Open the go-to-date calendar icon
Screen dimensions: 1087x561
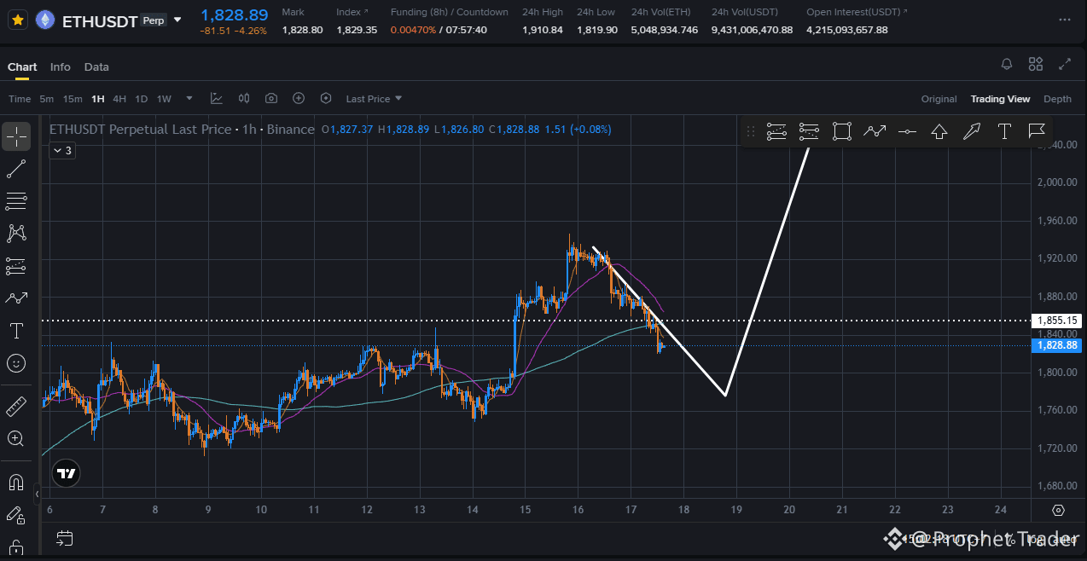tap(64, 538)
